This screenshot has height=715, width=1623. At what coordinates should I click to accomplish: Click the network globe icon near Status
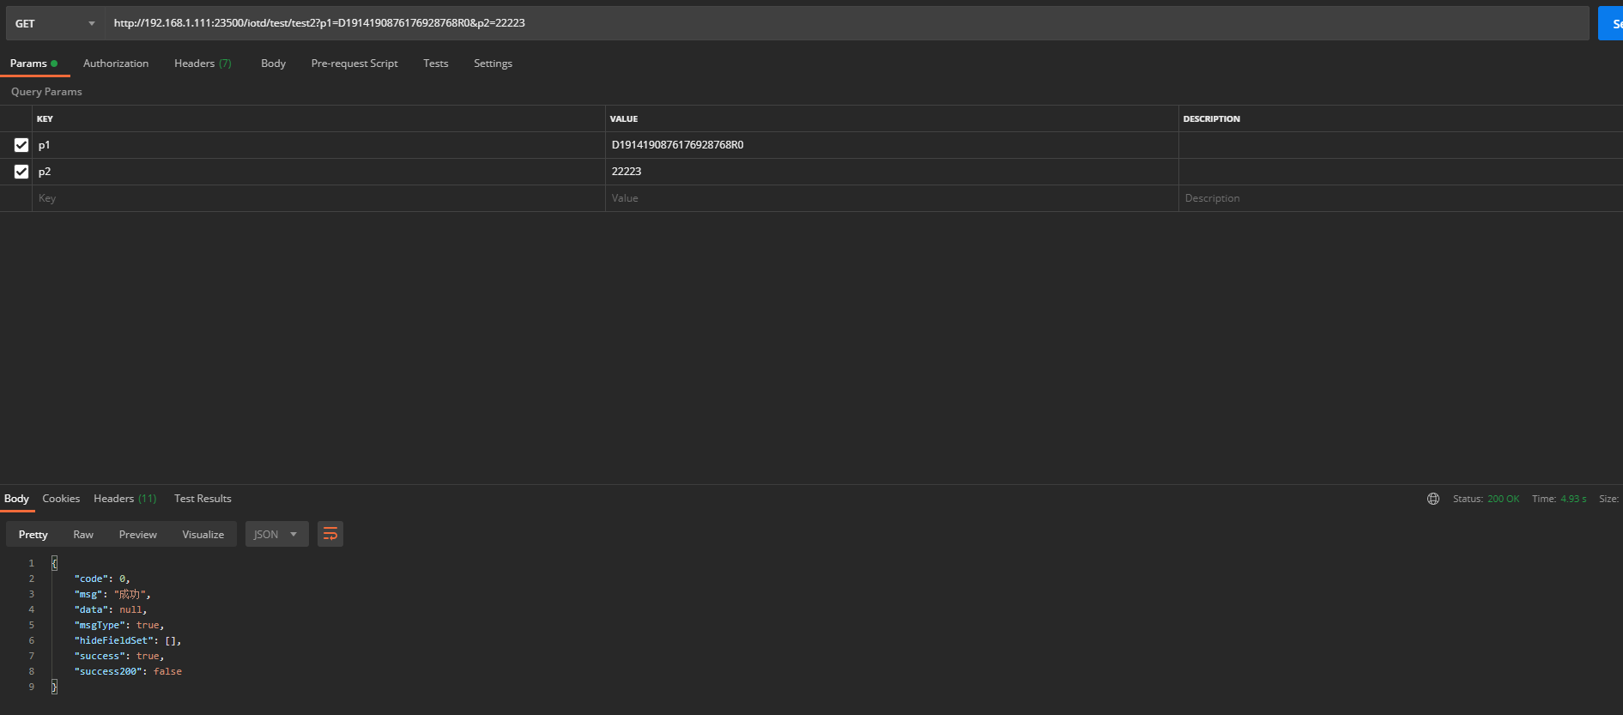(x=1432, y=499)
